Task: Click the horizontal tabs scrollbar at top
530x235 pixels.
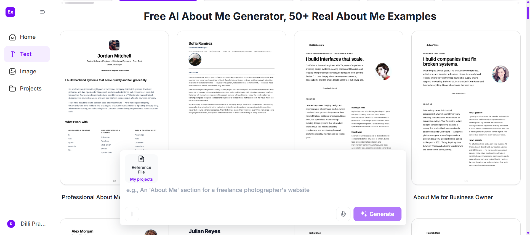Action: point(79,3)
